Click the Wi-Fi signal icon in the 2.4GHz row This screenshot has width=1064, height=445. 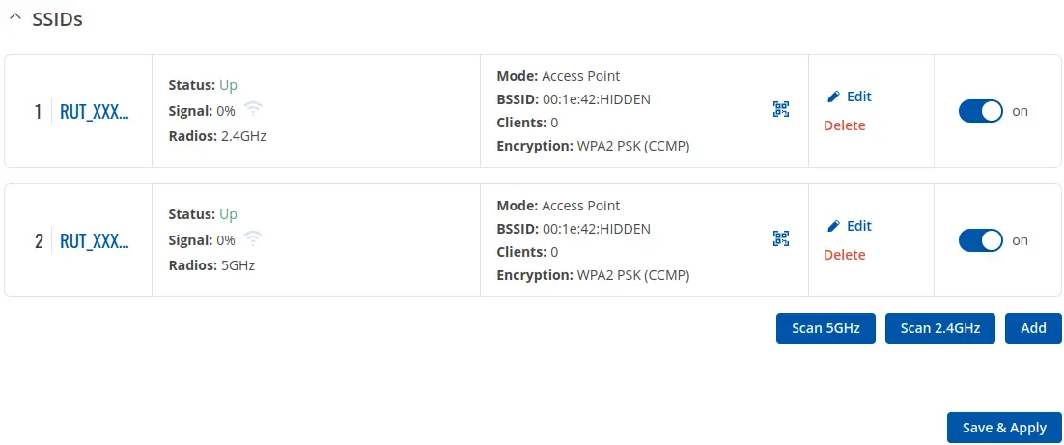(253, 107)
